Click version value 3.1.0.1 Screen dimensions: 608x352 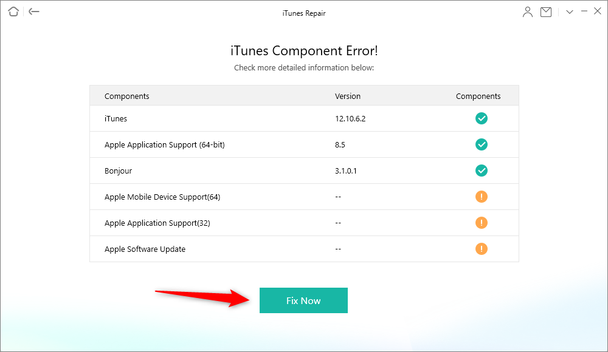[346, 171]
